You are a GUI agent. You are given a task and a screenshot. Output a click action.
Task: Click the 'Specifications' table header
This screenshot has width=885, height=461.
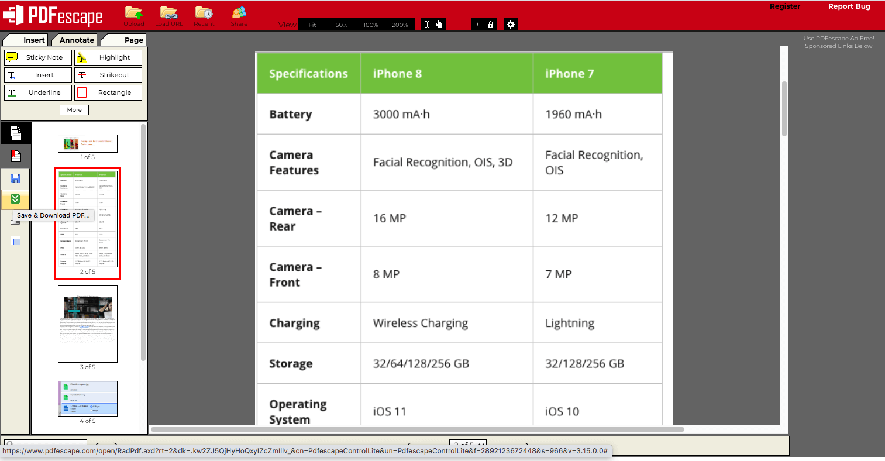308,74
